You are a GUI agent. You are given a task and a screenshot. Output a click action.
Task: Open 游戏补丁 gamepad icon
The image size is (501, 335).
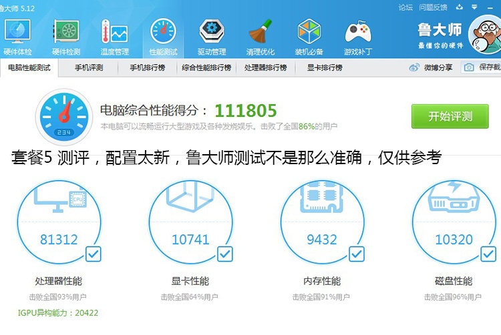pos(358,31)
